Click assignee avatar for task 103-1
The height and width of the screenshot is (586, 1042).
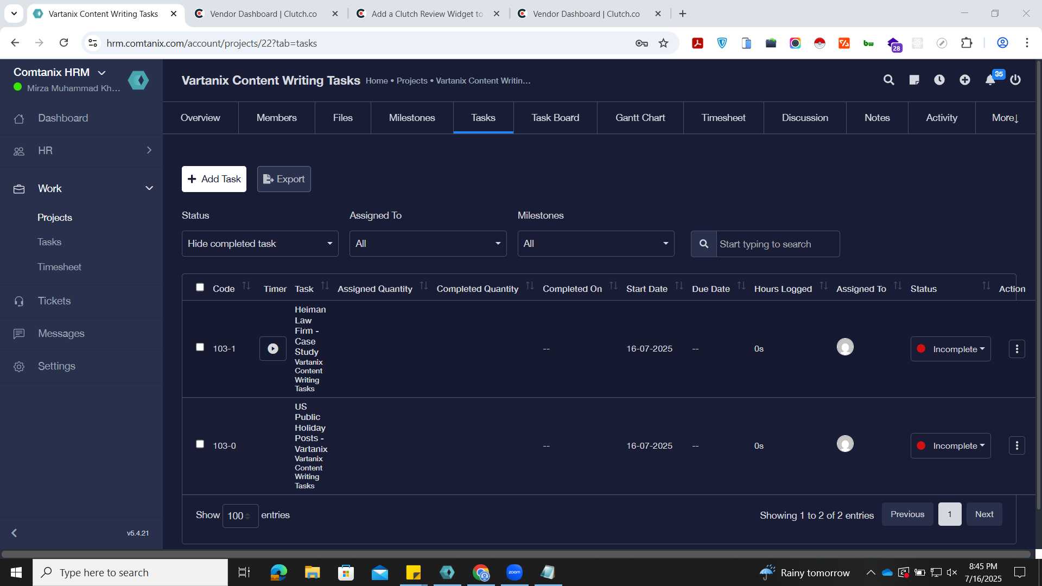tap(845, 347)
